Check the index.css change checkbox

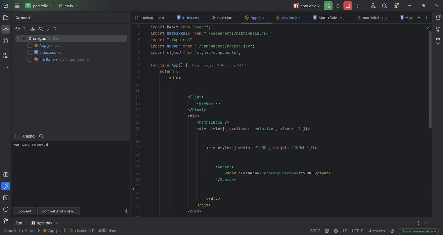(x=30, y=52)
